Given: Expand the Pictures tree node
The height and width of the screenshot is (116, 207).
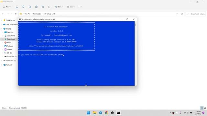Looking at the screenshot, I should 3,46.
